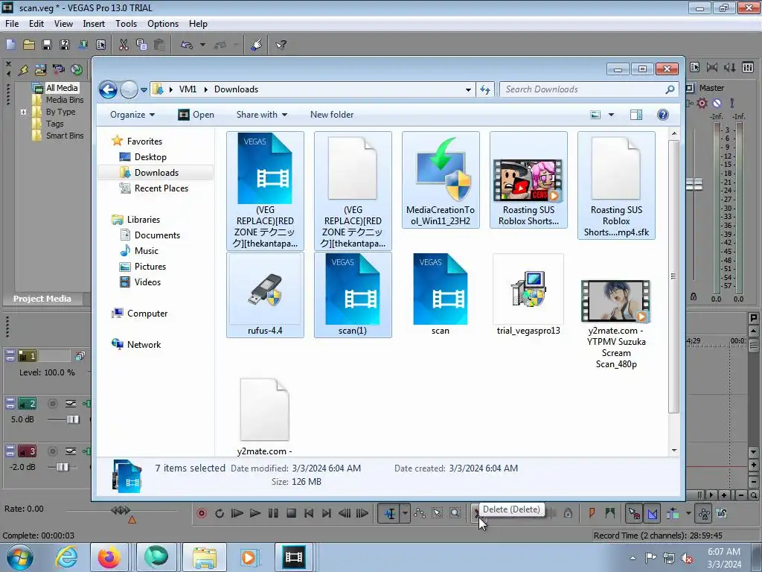762x572 pixels.
Task: Click the Render As toolbar icon
Action: tap(83, 45)
